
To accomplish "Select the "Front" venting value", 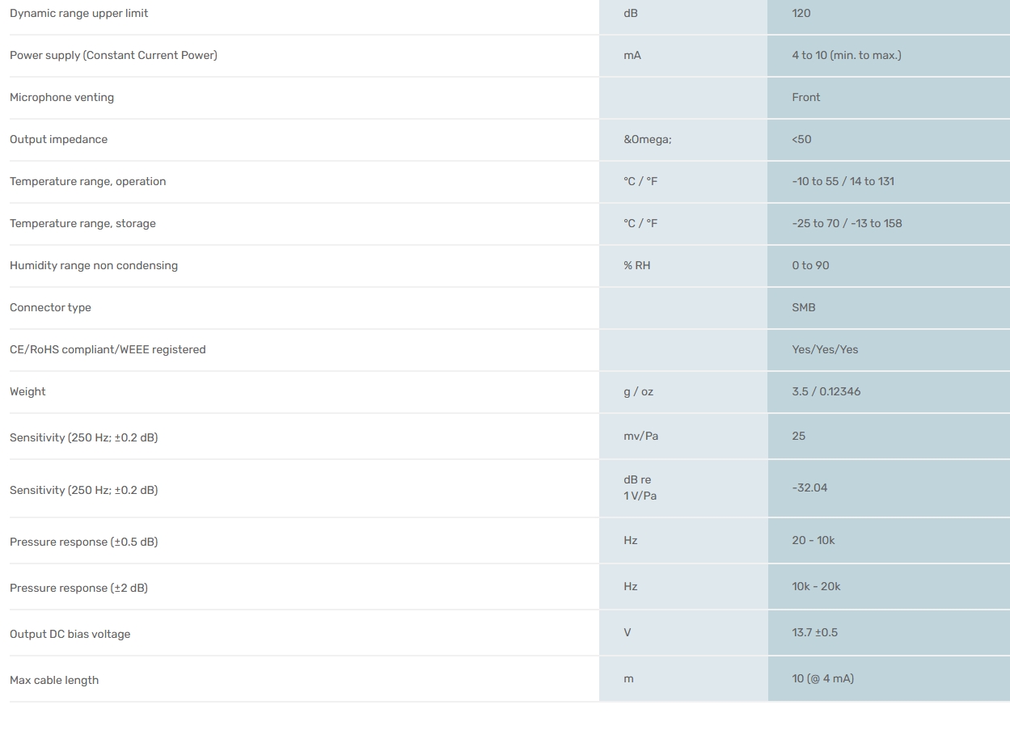I will [x=805, y=98].
